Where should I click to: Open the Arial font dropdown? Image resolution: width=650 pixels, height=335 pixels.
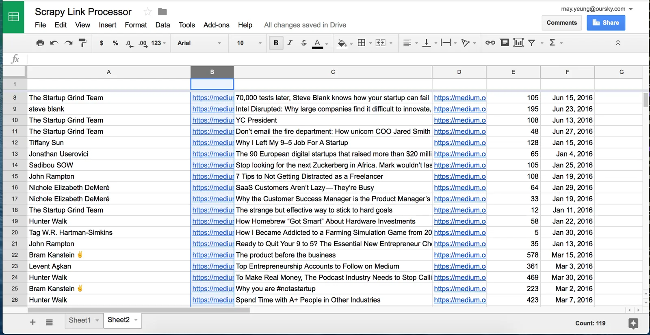pyautogui.click(x=199, y=43)
